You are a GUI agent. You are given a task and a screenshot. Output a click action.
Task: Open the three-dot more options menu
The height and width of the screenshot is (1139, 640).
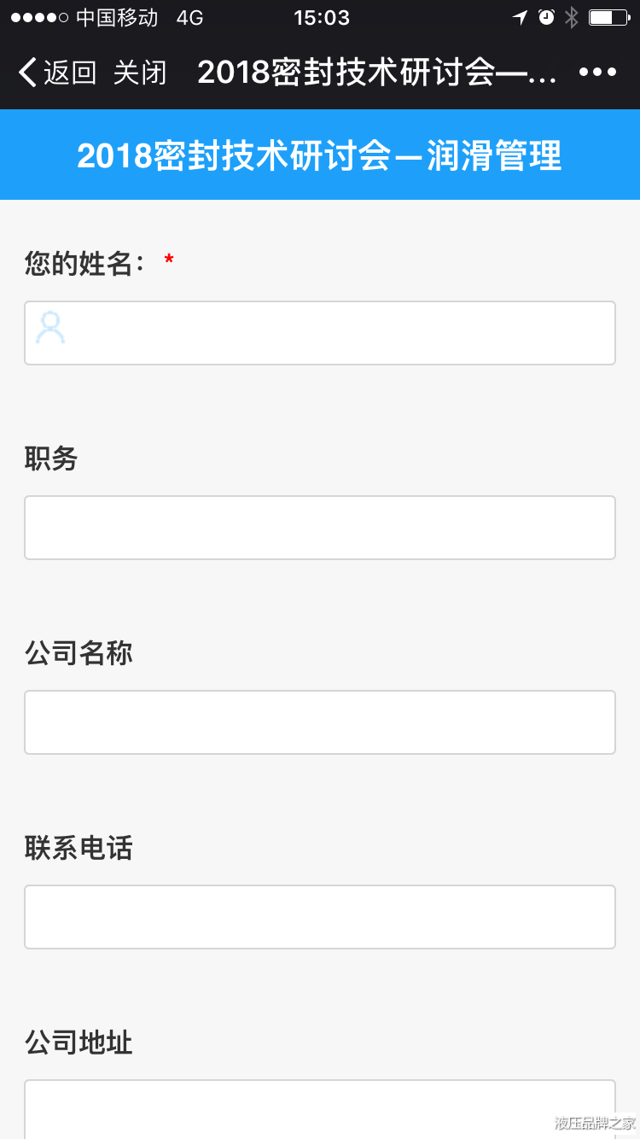click(597, 73)
